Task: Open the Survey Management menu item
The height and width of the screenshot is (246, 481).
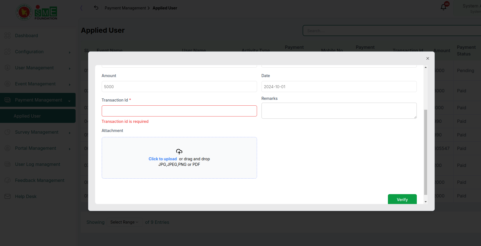Action: (x=38, y=132)
